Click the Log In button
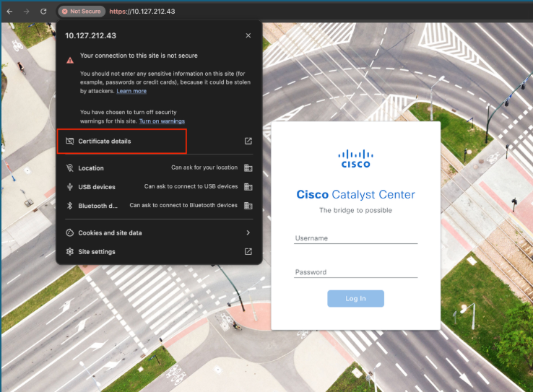Screen dimensions: 533x392 point(355,299)
